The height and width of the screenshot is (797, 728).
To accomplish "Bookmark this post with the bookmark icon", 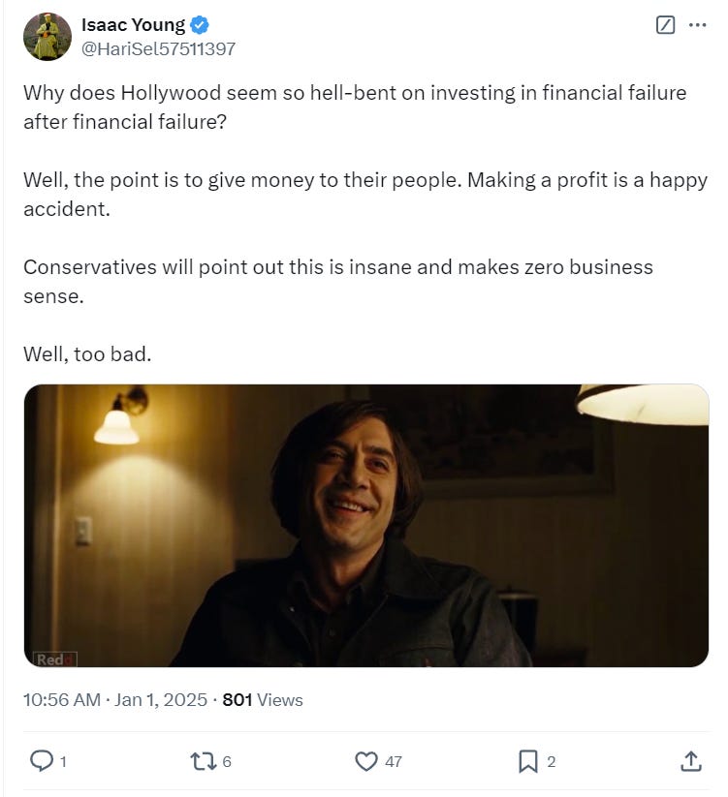I will (527, 761).
